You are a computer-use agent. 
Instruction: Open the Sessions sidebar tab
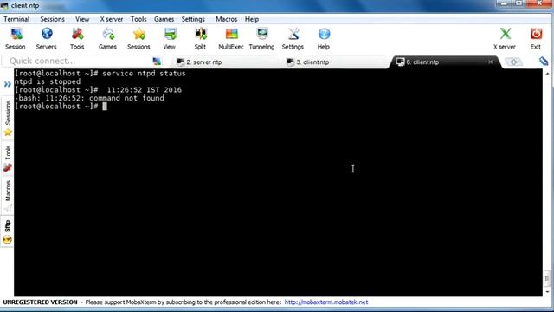click(8, 119)
